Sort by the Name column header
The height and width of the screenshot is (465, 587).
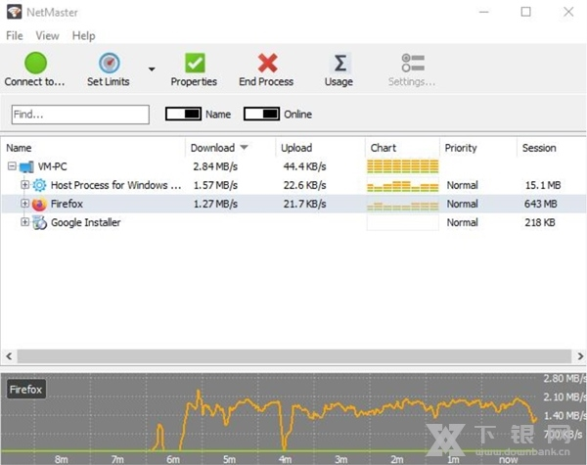(19, 148)
